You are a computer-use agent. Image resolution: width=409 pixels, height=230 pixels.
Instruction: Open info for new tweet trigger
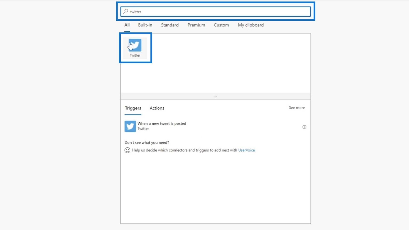coord(304,127)
